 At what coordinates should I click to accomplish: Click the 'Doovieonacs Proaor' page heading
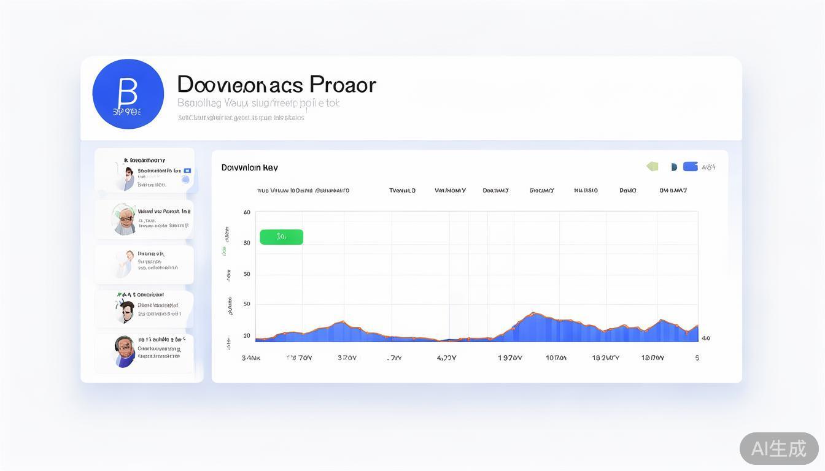click(276, 85)
